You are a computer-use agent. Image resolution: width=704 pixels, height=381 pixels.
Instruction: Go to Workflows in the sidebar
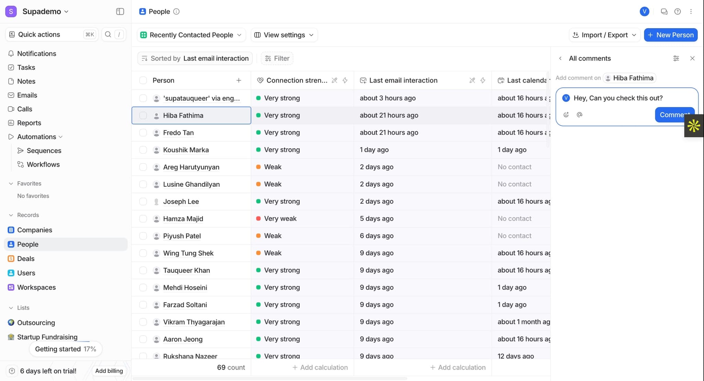(43, 164)
